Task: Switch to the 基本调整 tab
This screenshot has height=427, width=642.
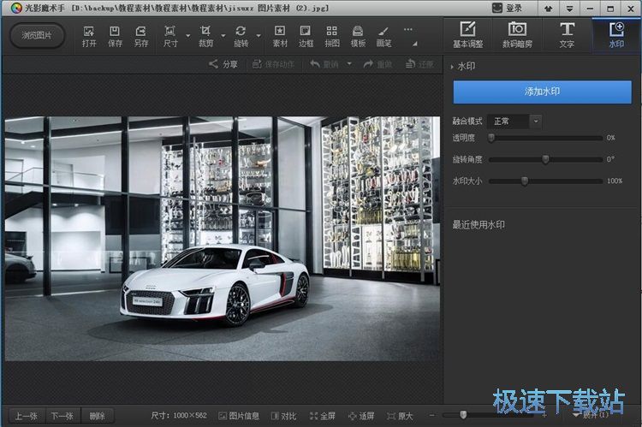Action: coord(467,35)
